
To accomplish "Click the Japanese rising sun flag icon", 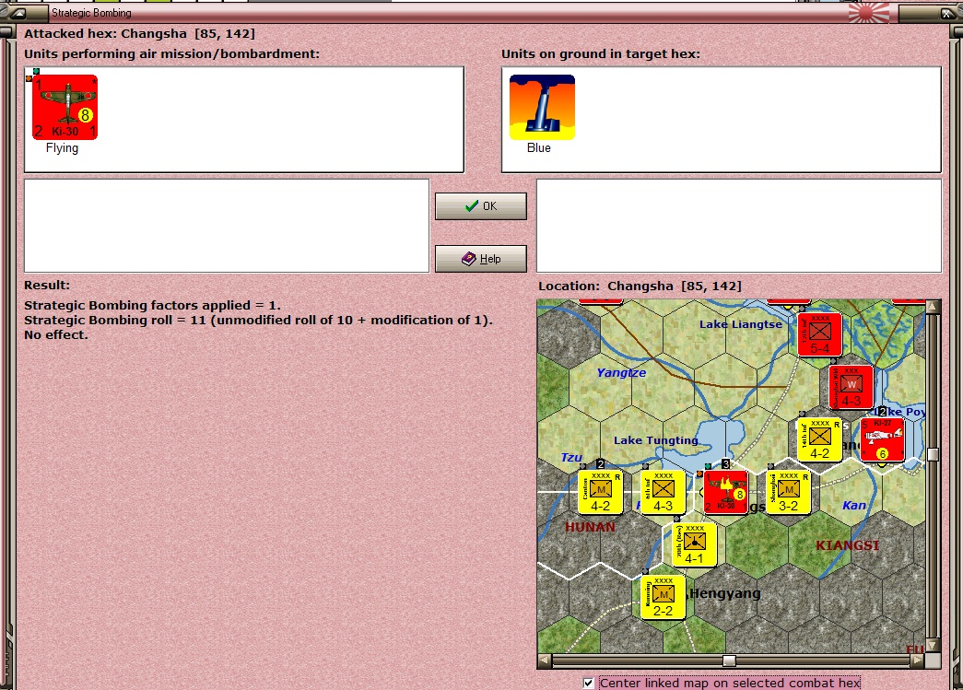I will click(x=869, y=12).
